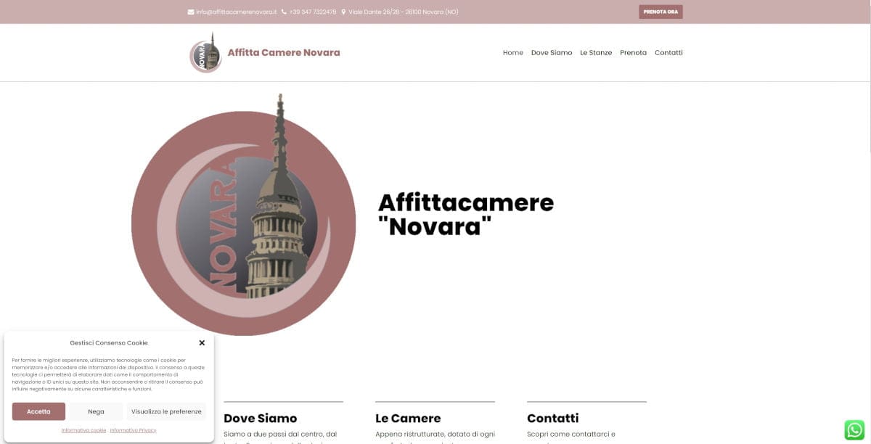
Task: Close the cookie consent dialog
Action: pyautogui.click(x=202, y=343)
